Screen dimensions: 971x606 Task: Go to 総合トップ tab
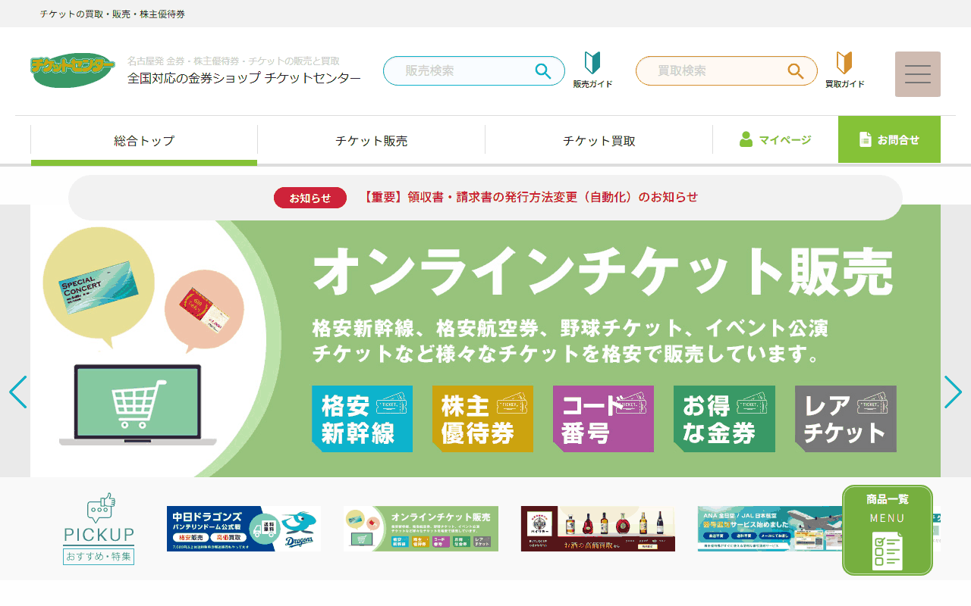point(144,141)
